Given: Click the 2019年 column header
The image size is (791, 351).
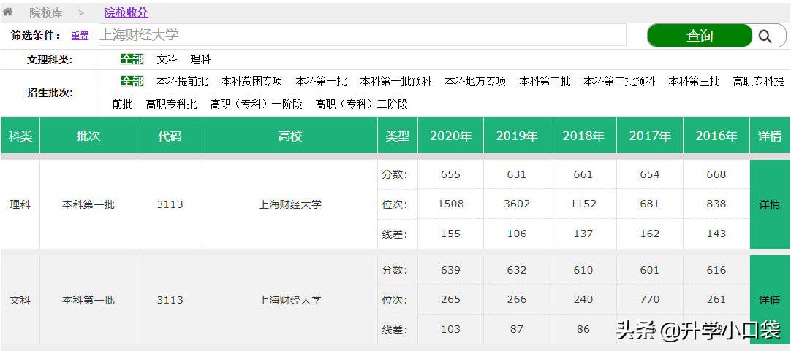Looking at the screenshot, I should 517,136.
